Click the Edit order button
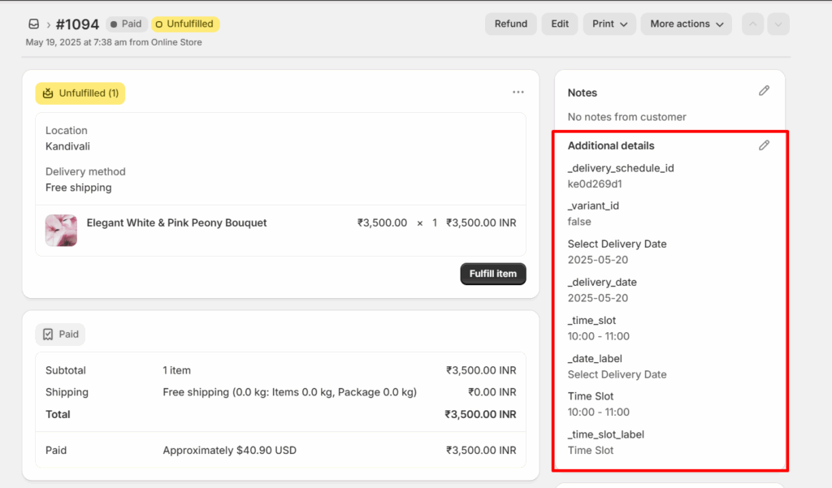 coord(560,24)
